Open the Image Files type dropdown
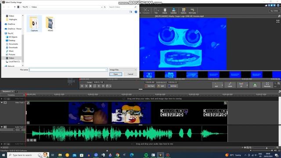Viewport: 281px width, 158px height. pos(123,70)
